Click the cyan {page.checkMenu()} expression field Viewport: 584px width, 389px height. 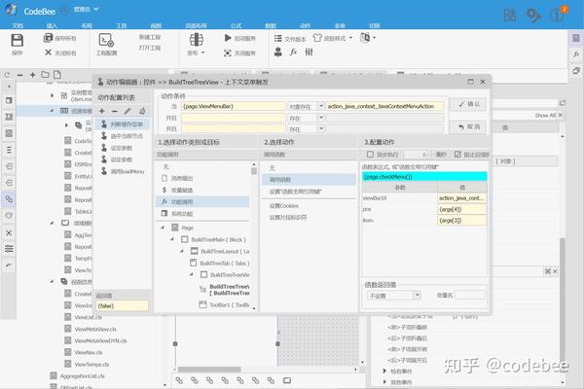(424, 176)
